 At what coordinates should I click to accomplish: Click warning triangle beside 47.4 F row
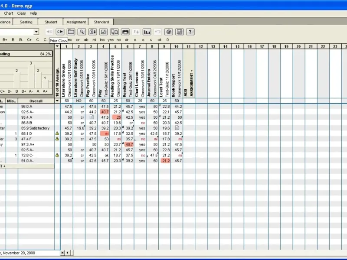(x=57, y=139)
